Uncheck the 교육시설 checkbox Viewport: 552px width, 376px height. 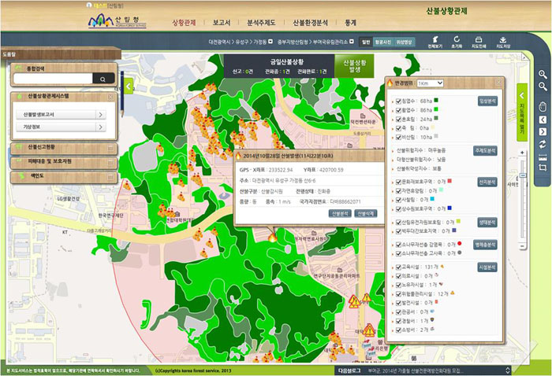pyautogui.click(x=398, y=267)
